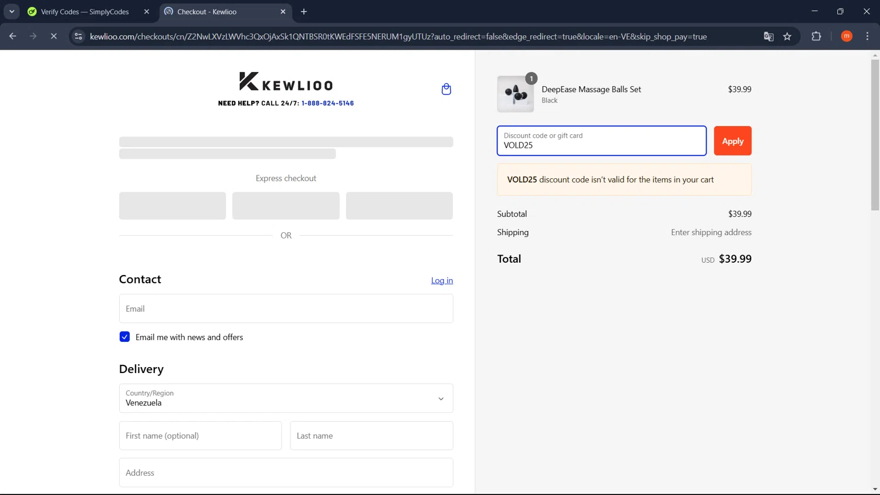Click the Subtotal label
The width and height of the screenshot is (880, 495).
[x=512, y=214]
